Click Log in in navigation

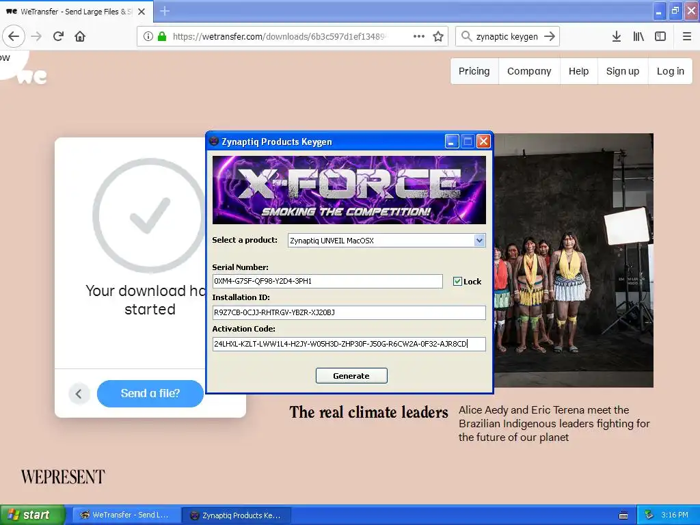click(670, 71)
